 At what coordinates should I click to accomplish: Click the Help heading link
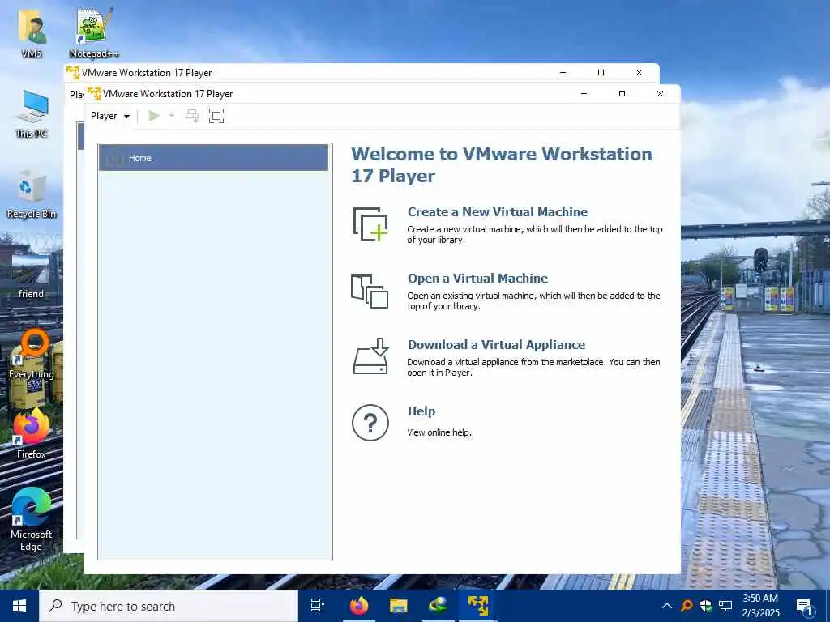(421, 411)
